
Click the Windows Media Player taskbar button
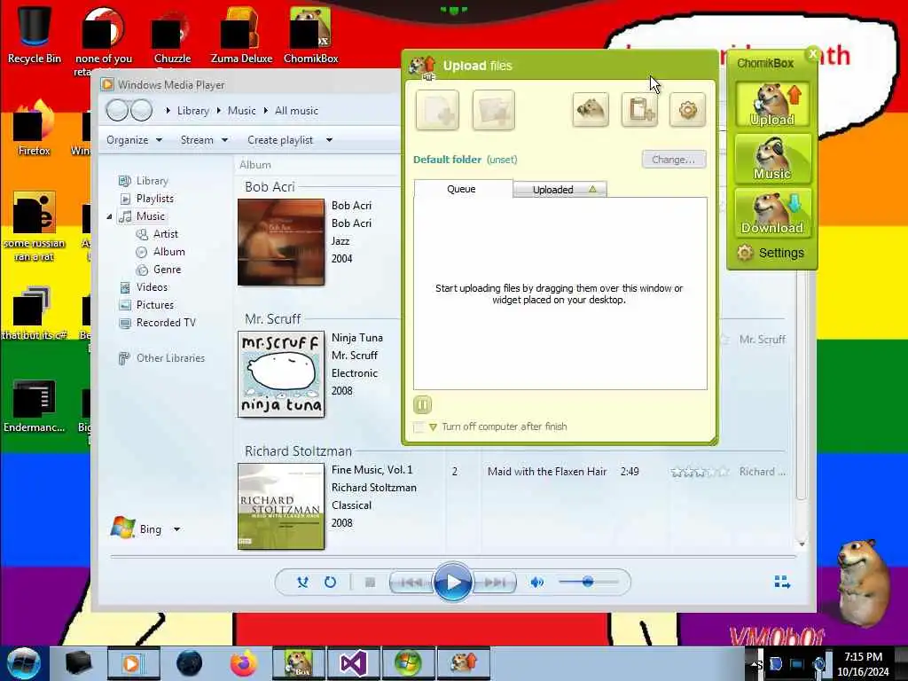tap(133, 663)
